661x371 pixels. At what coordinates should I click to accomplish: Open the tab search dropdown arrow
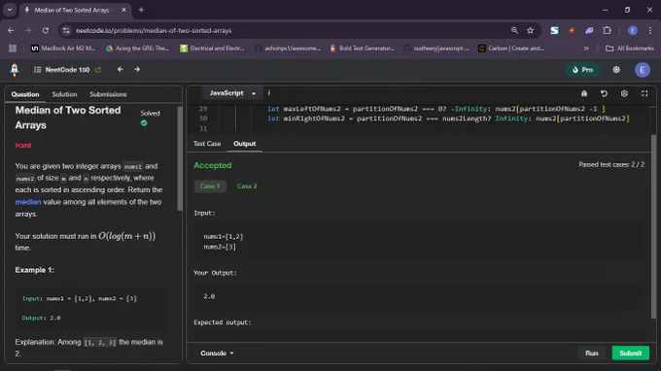coord(10,10)
